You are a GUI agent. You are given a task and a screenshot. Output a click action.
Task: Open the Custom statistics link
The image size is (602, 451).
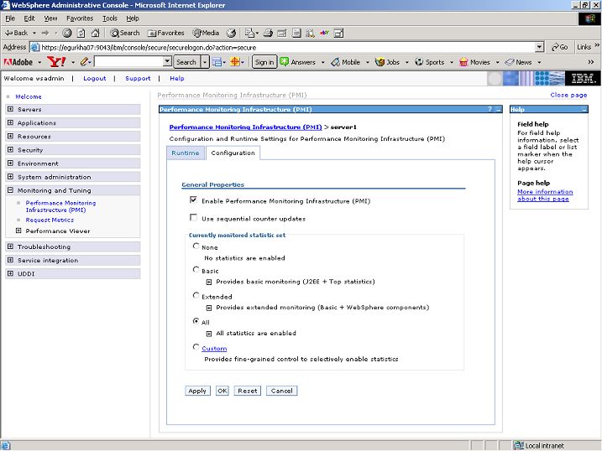(214, 348)
